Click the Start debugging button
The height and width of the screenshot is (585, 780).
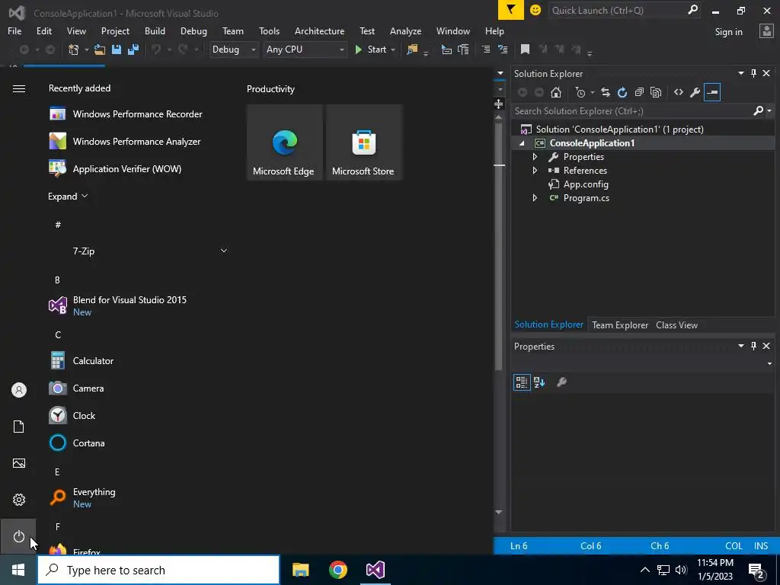click(x=370, y=50)
